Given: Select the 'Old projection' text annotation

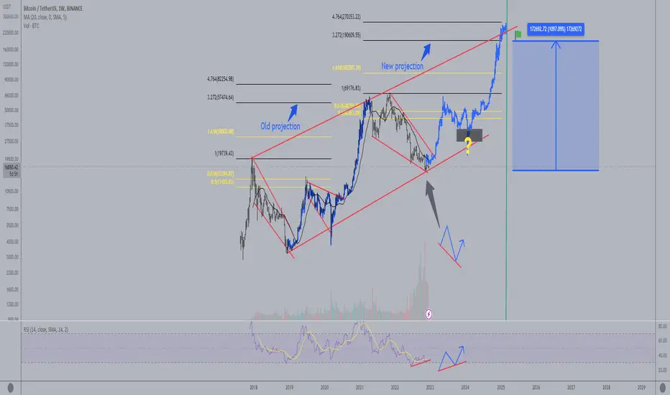Looking at the screenshot, I should click(x=280, y=126).
